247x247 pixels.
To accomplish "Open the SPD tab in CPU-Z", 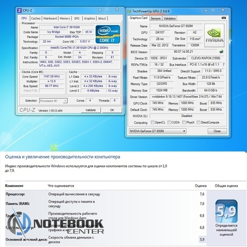I will [77, 18].
